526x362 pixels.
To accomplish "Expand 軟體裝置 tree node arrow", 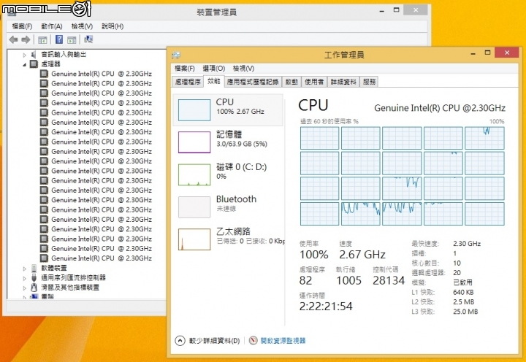I will pos(25,269).
